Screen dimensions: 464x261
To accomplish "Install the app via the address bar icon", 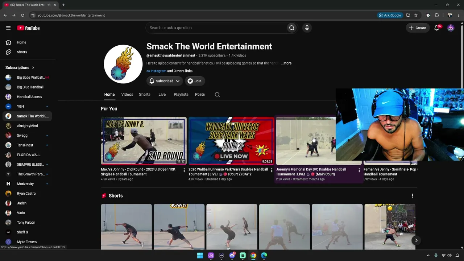I will (408, 15).
